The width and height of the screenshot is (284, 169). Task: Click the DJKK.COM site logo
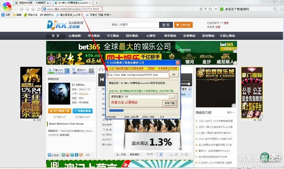(x=65, y=25)
